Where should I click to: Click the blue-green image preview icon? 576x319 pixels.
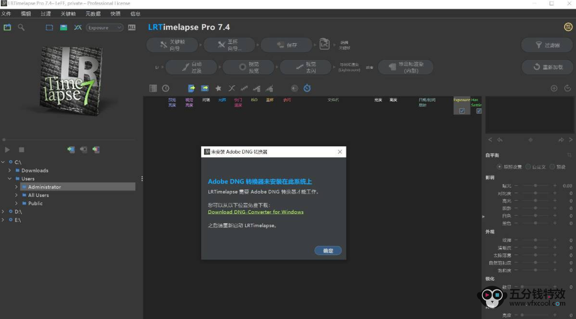(63, 28)
